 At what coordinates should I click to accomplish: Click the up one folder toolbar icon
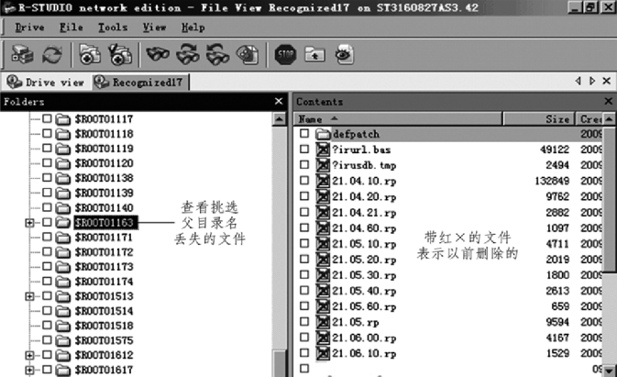(314, 54)
